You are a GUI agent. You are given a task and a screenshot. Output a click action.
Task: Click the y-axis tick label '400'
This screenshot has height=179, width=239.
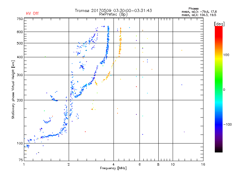(x=20, y=57)
